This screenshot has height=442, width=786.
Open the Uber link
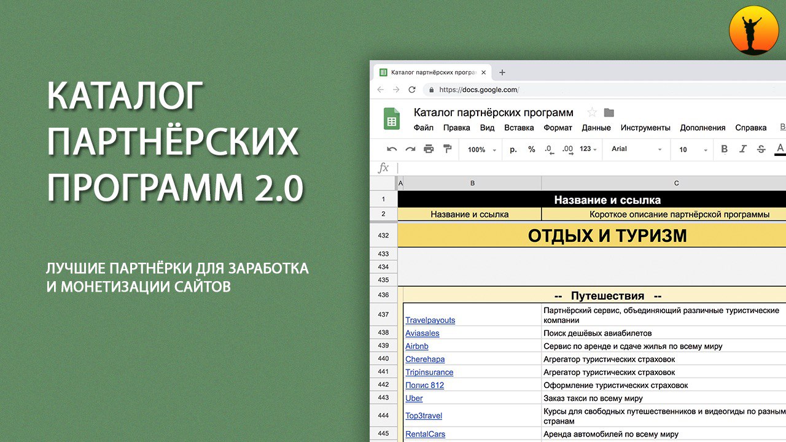414,398
